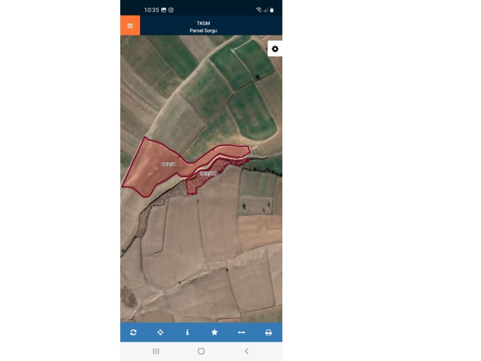The image size is (481, 361).
Task: Select the double-arrow measure tool
Action: 242,332
